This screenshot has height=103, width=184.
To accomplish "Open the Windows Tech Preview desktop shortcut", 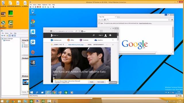I will coord(33,33).
